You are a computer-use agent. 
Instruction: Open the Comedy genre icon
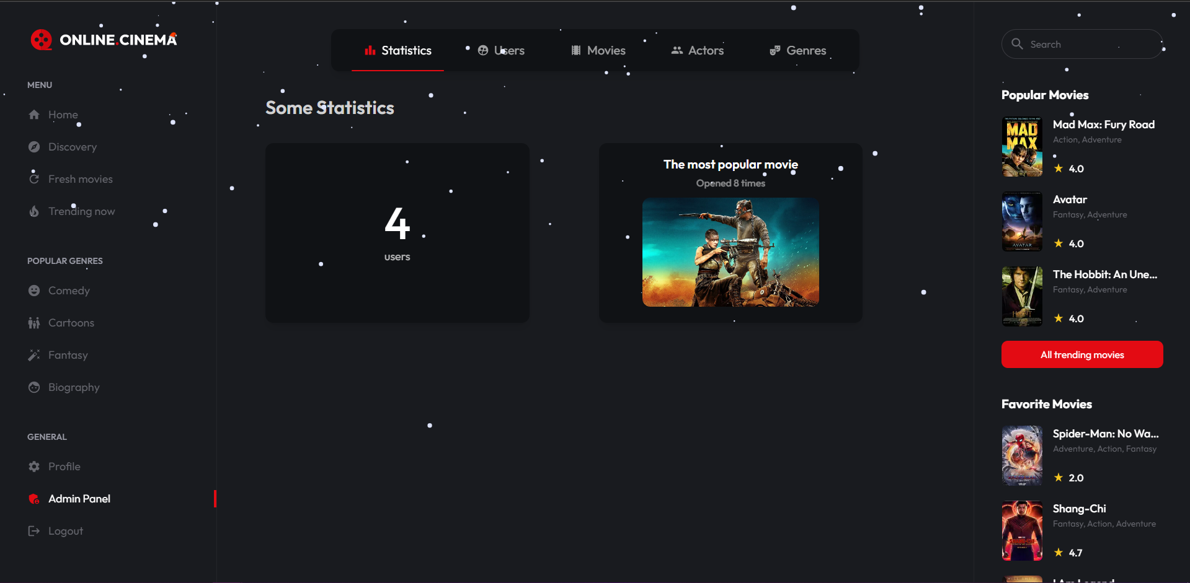tap(34, 290)
